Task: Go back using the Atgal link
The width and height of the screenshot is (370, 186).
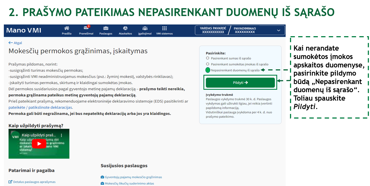Action: point(15,43)
